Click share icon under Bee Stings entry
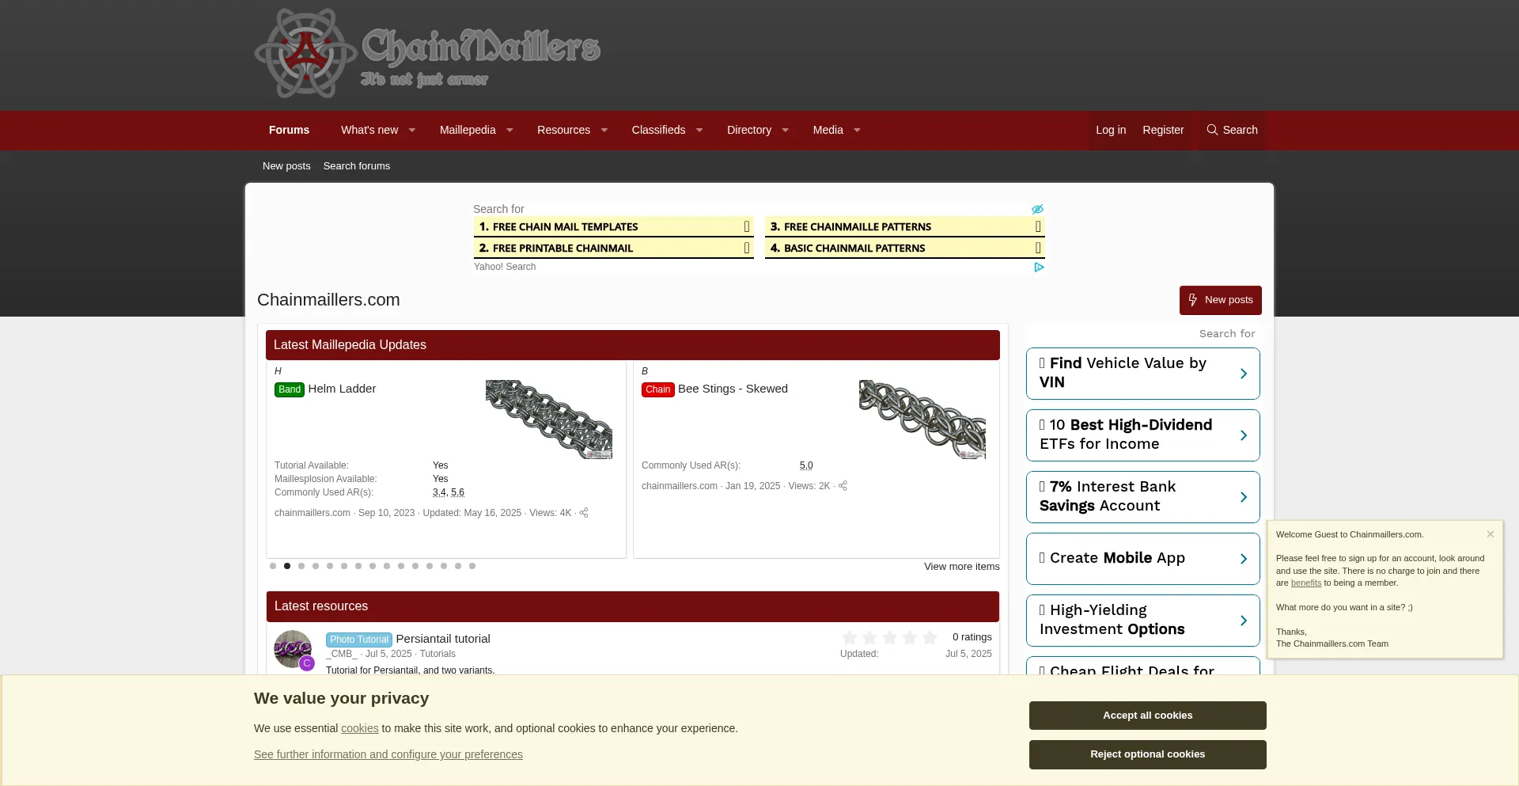 coord(843,486)
